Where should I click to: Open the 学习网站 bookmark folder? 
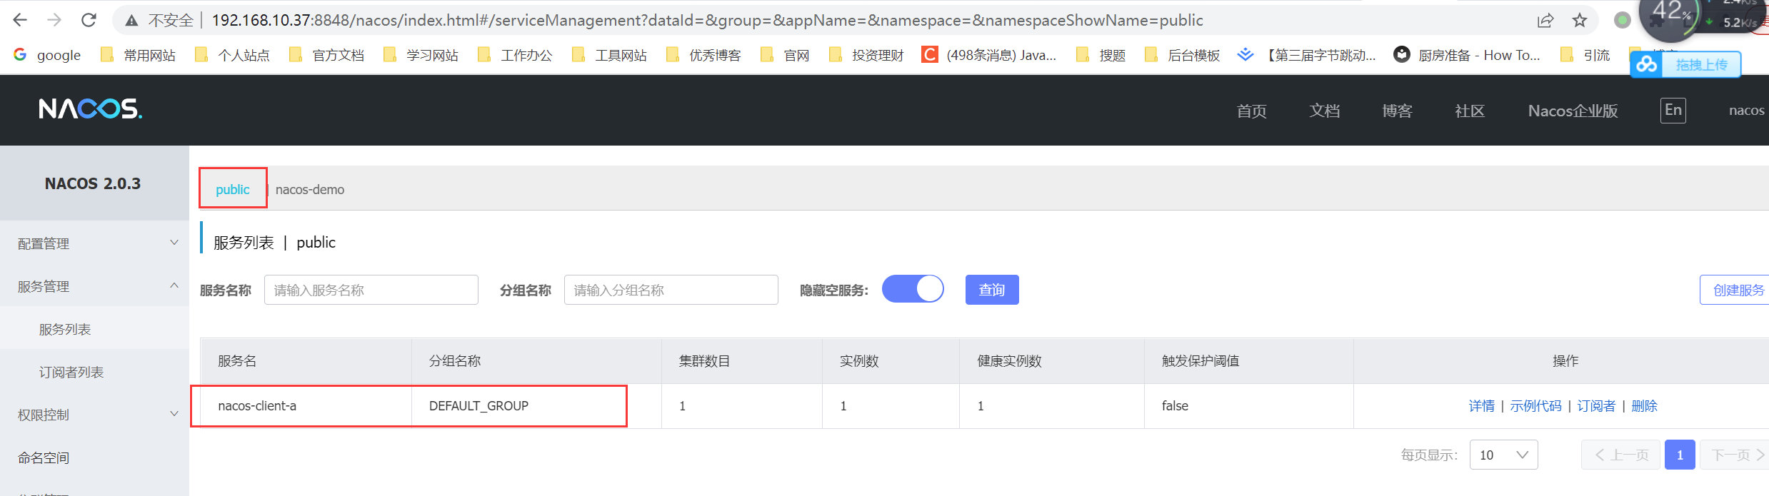click(421, 55)
